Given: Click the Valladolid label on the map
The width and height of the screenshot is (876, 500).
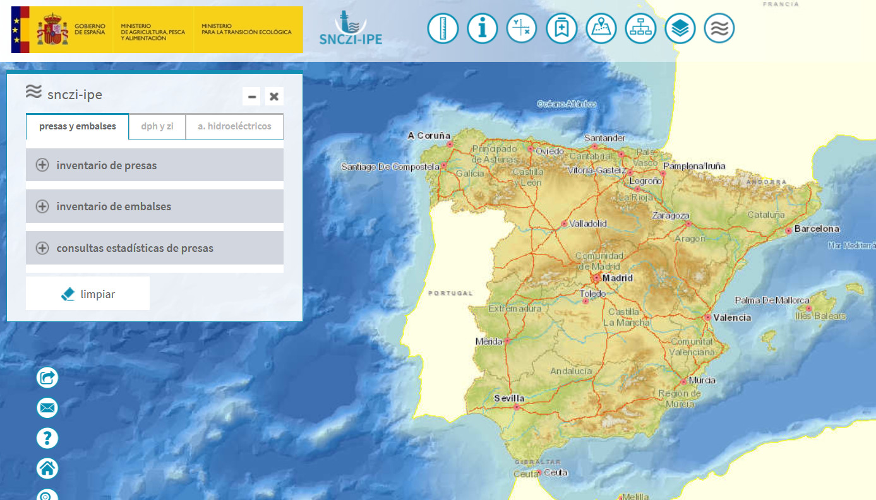Looking at the screenshot, I should 588,223.
